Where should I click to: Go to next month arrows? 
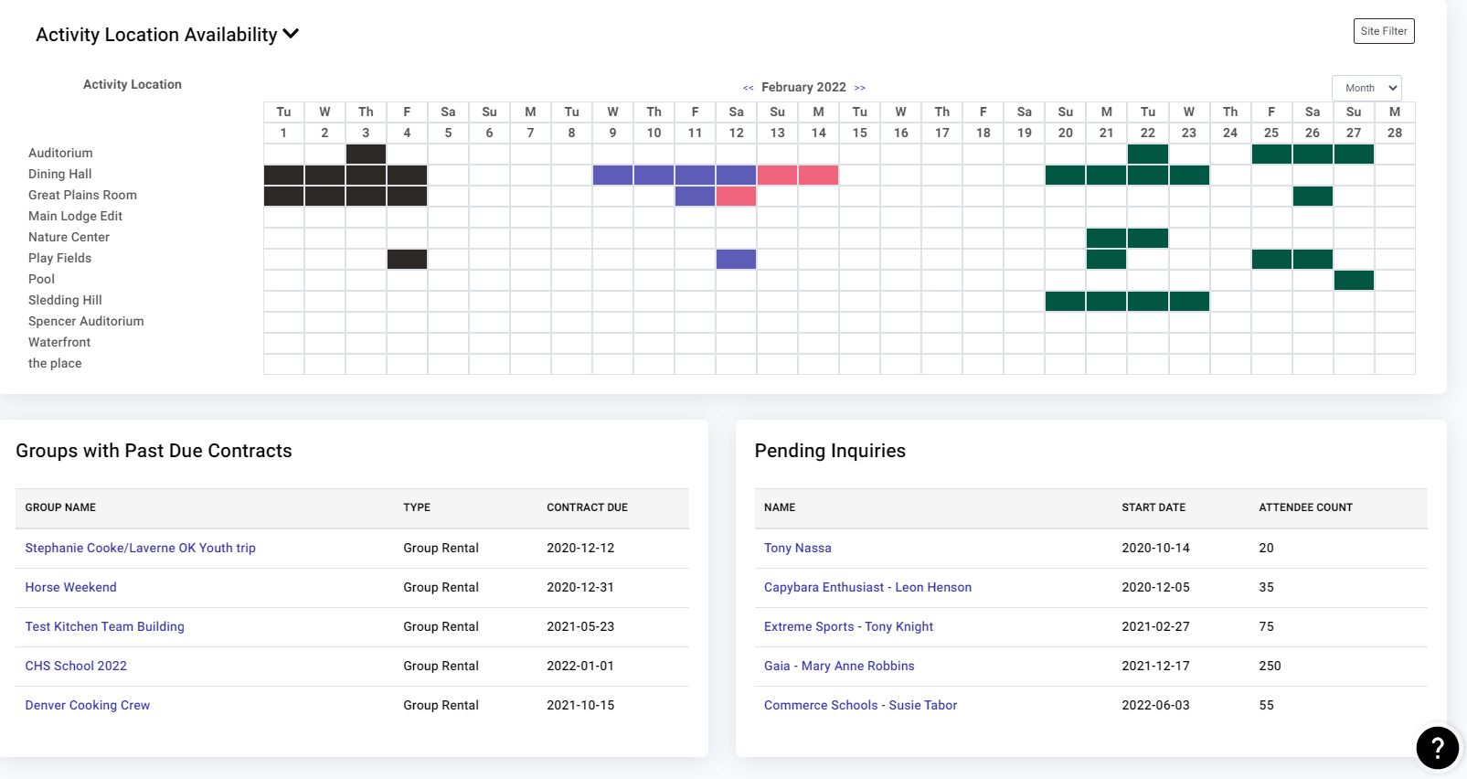[860, 88]
